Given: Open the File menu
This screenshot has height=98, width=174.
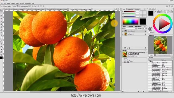Looking at the screenshot, I should tap(2, 3).
